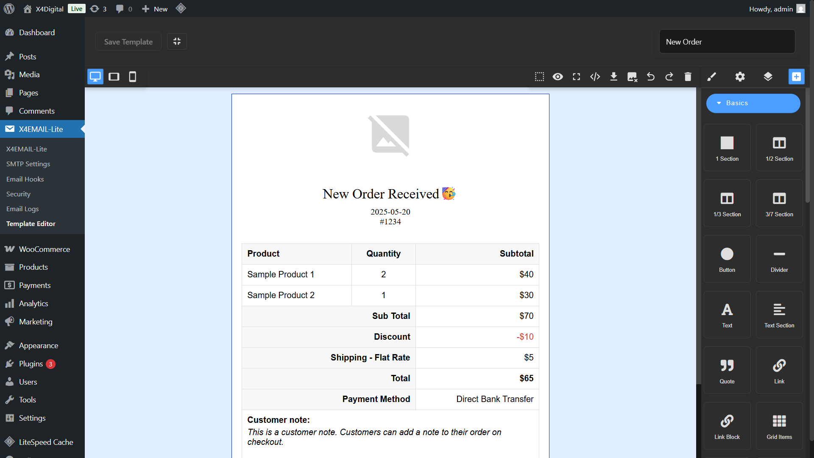Toggle the preview eye icon

(x=558, y=77)
